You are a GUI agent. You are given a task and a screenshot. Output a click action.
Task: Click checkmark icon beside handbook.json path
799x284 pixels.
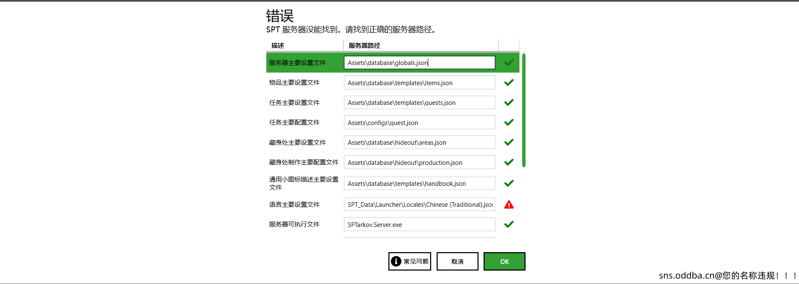[509, 183]
